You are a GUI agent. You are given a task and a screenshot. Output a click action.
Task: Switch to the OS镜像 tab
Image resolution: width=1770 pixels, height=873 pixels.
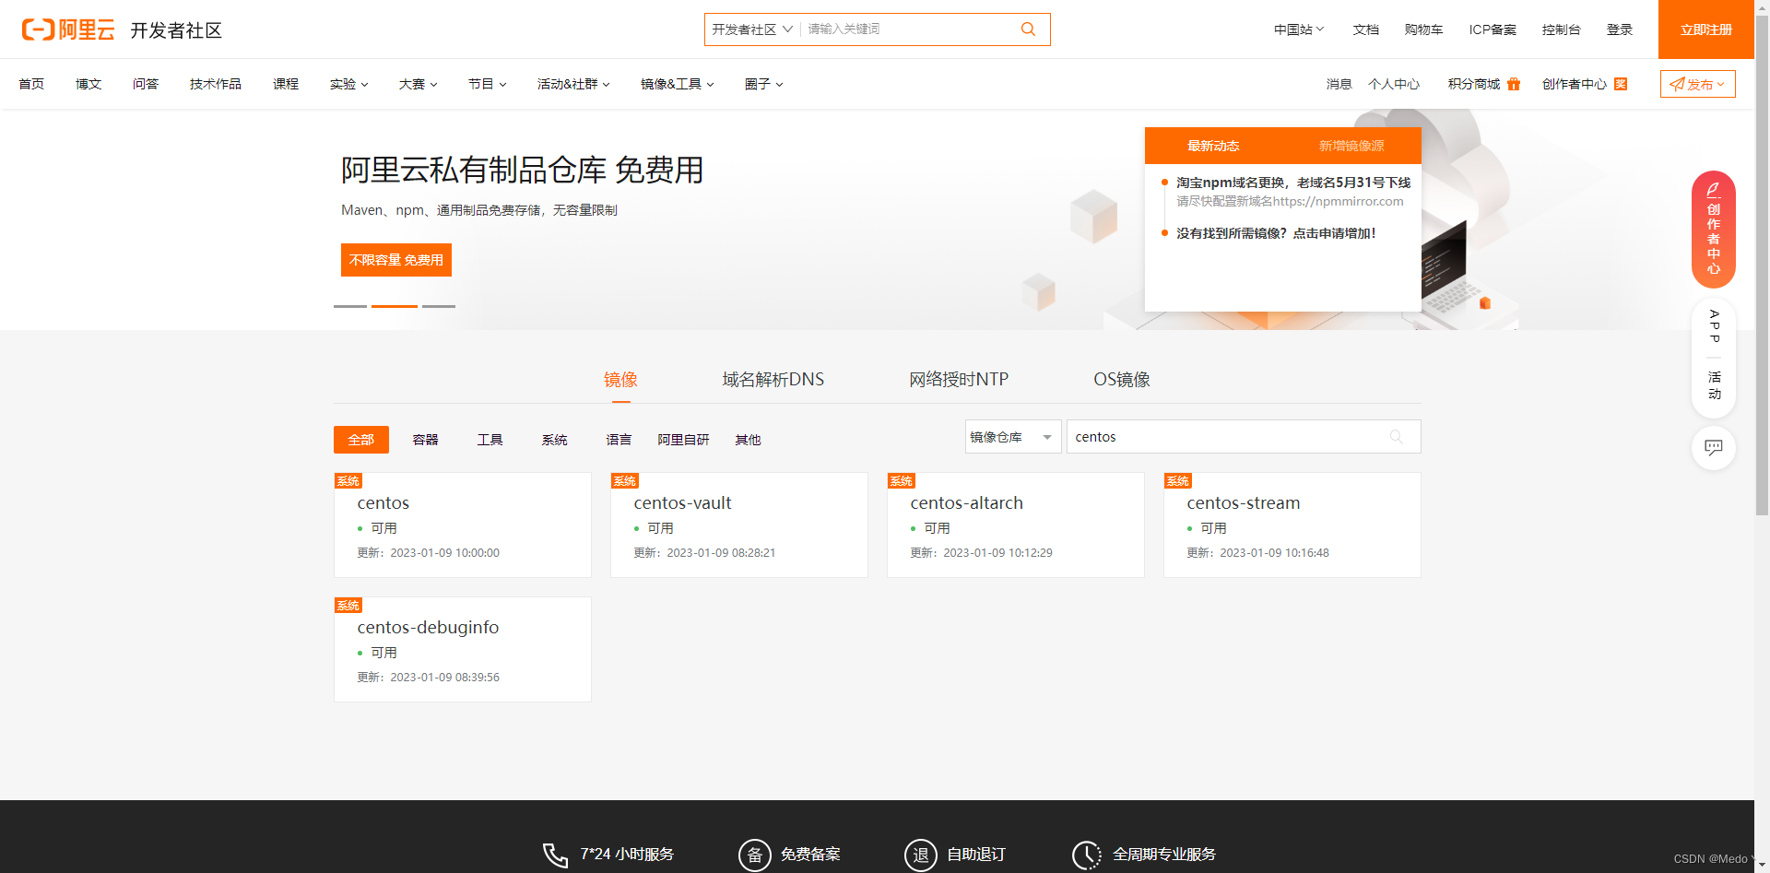pos(1122,380)
